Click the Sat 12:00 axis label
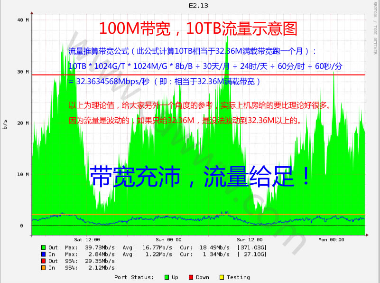 click(87, 240)
